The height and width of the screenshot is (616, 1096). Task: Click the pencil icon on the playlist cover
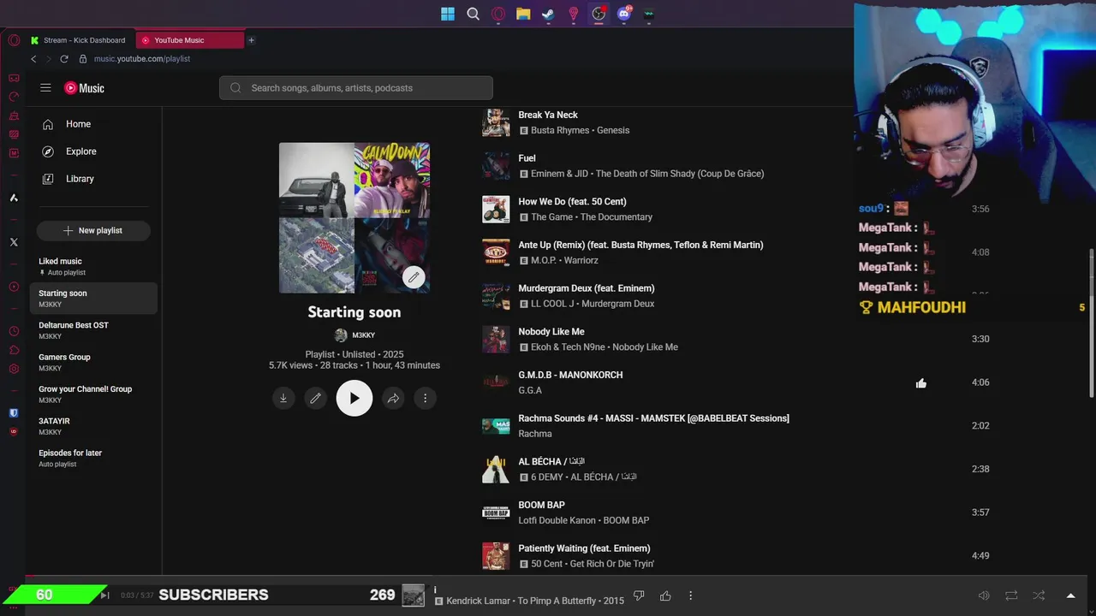pyautogui.click(x=414, y=277)
